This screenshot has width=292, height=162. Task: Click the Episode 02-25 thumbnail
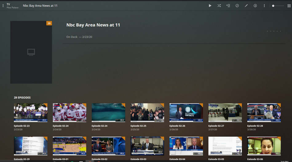[147, 113]
